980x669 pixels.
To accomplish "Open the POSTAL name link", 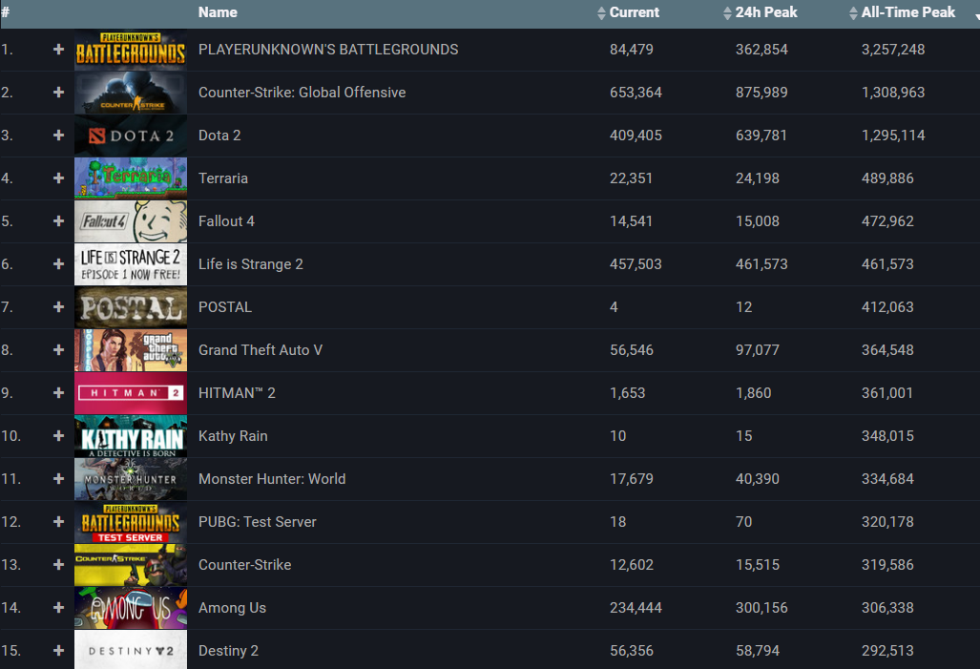I will [225, 307].
